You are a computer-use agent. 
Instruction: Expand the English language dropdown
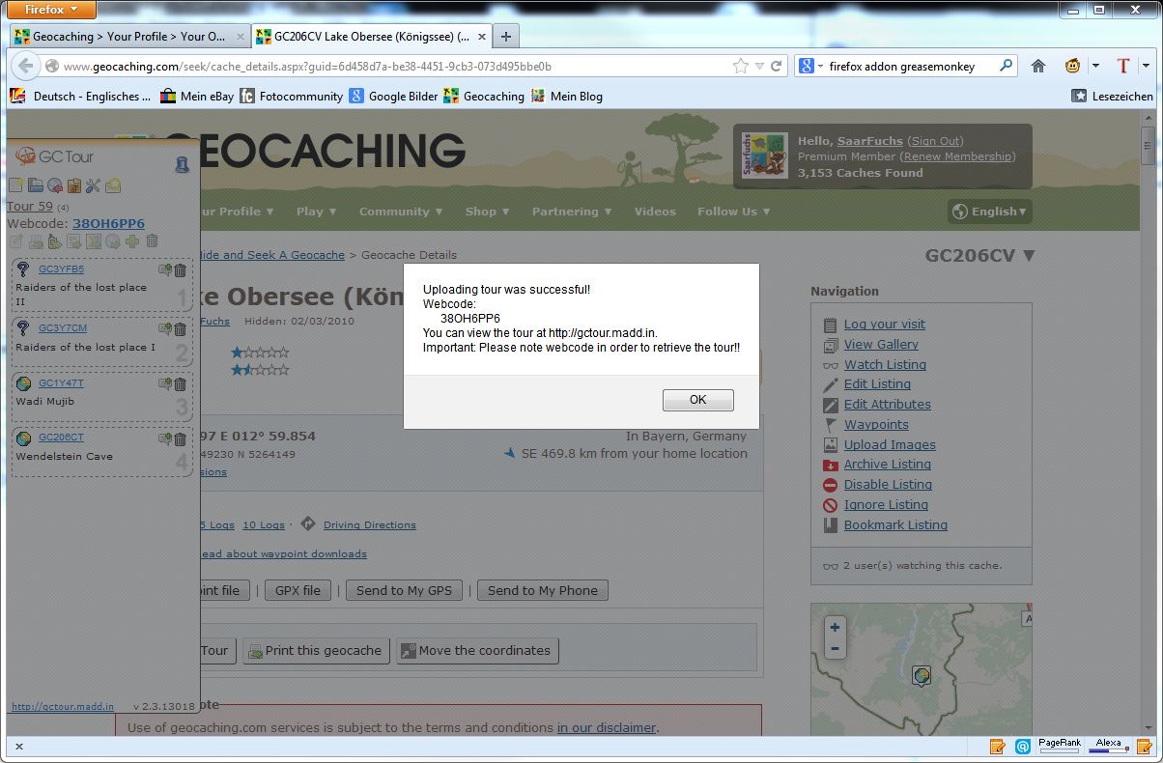coord(990,212)
